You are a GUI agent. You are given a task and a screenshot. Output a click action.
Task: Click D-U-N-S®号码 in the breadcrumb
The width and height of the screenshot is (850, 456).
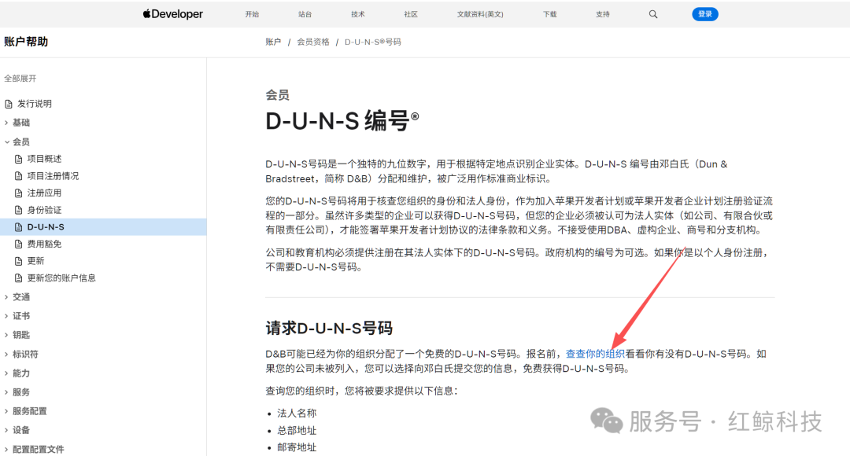coord(373,42)
